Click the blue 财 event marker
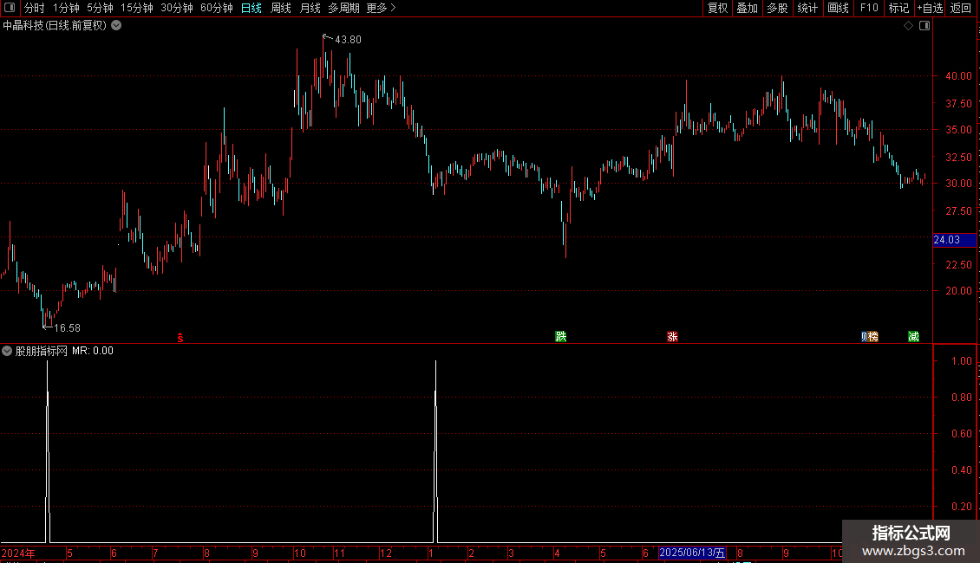 tap(865, 337)
